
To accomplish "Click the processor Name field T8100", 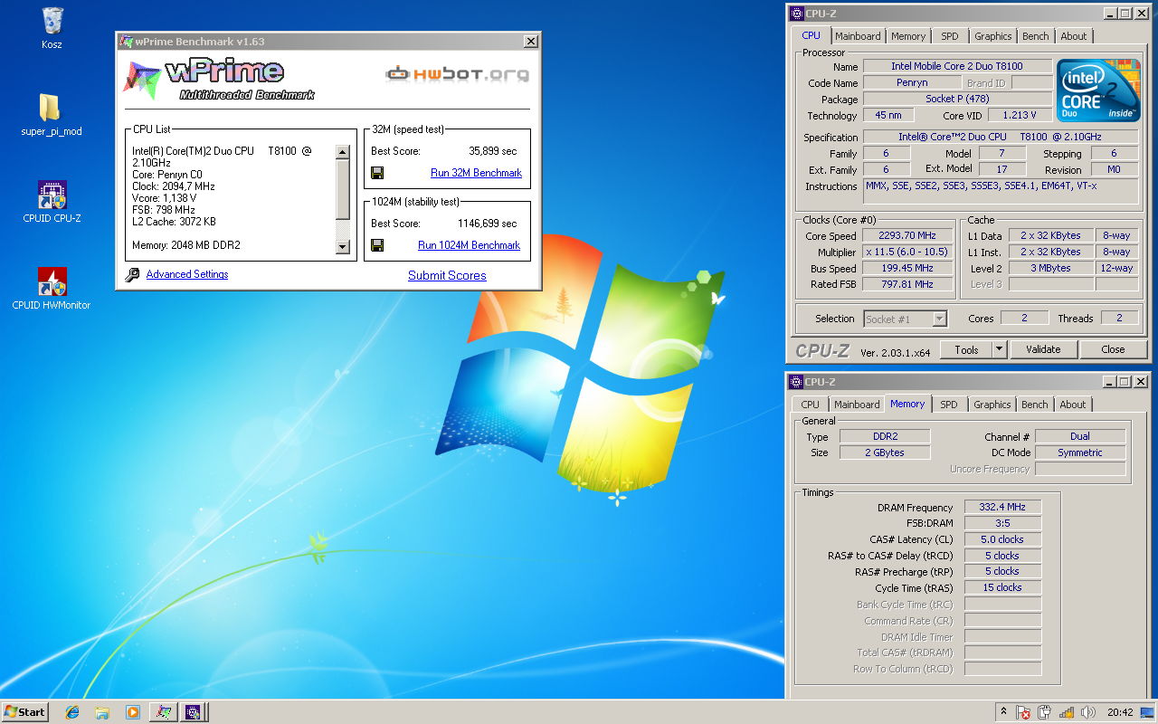I will [957, 66].
